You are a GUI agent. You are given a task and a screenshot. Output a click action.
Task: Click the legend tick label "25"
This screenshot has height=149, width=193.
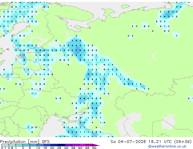coord(59,148)
